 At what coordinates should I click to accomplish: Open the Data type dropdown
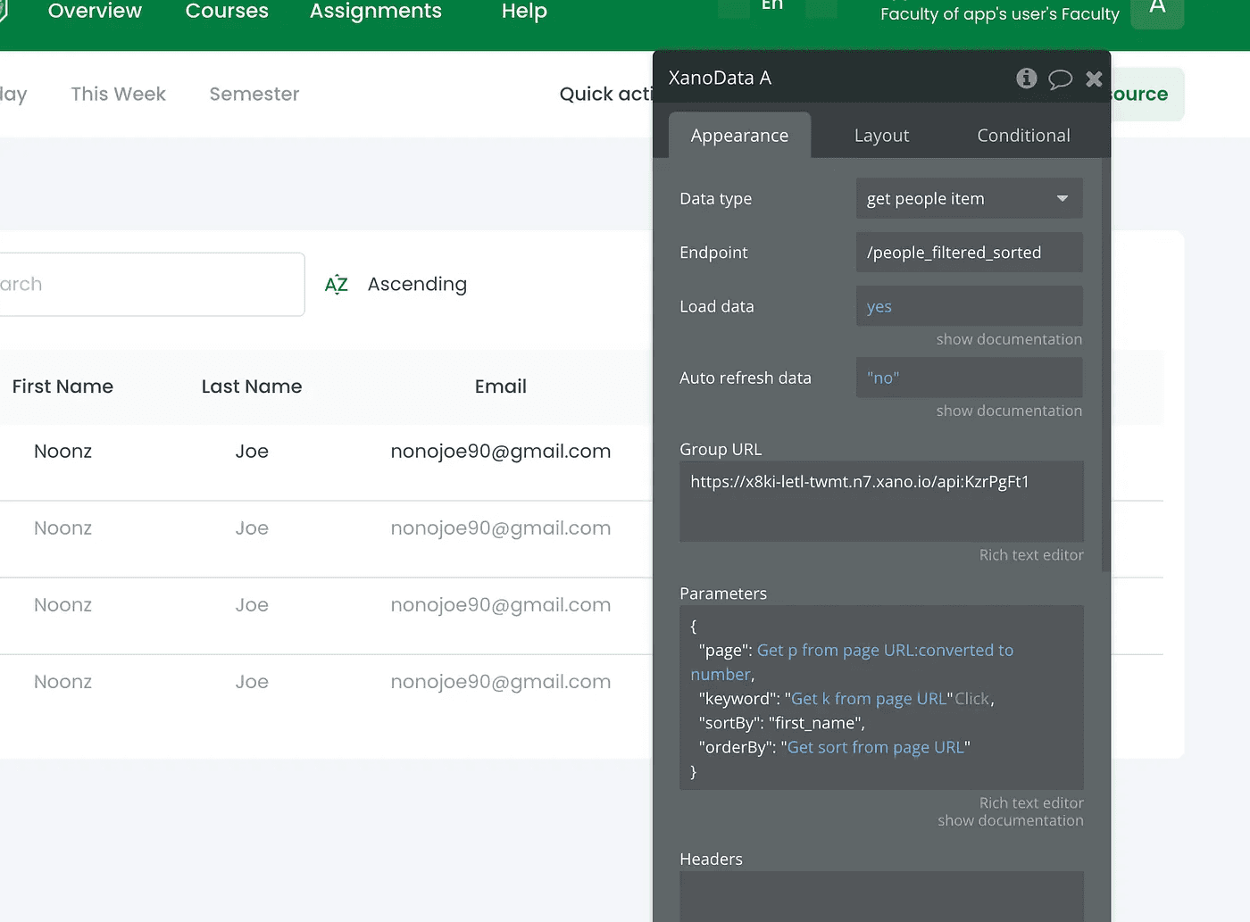tap(969, 198)
